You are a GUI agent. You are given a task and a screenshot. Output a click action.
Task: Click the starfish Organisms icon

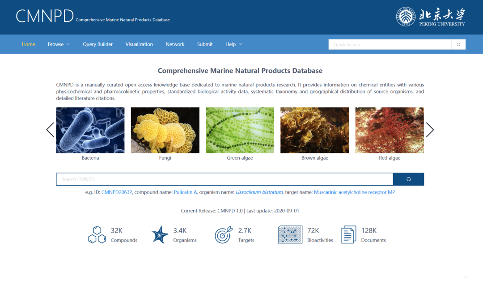[160, 235]
